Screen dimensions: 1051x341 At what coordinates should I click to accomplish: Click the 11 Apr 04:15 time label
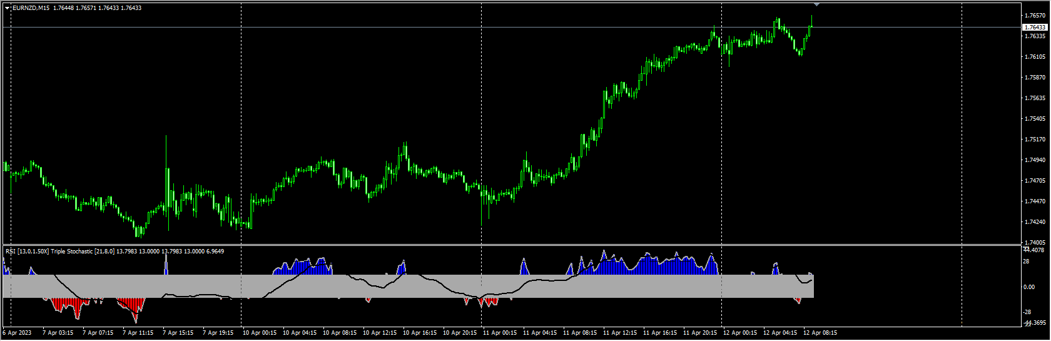539,333
